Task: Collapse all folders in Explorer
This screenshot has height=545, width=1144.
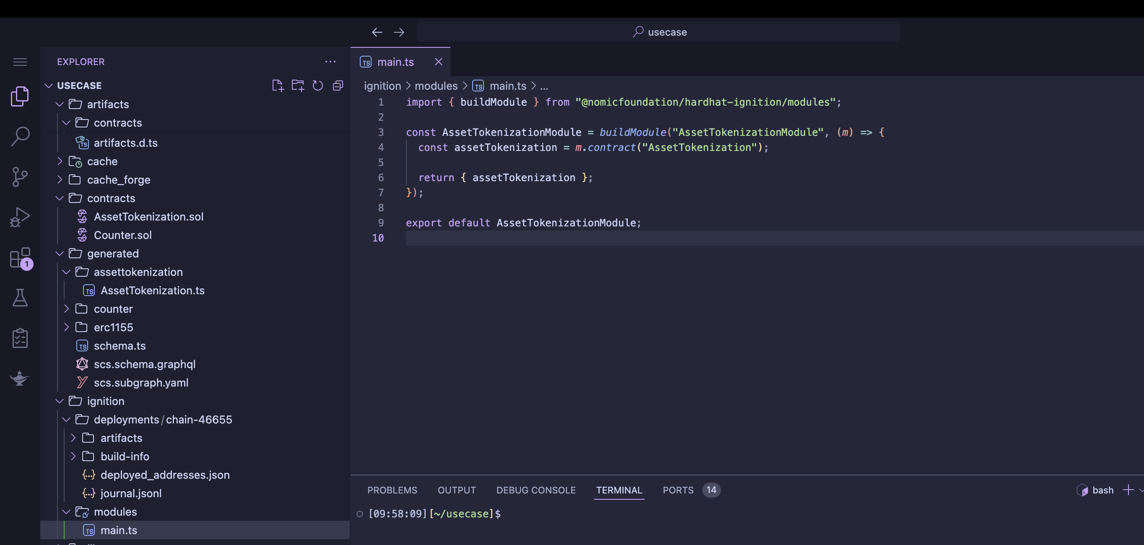Action: coord(338,85)
